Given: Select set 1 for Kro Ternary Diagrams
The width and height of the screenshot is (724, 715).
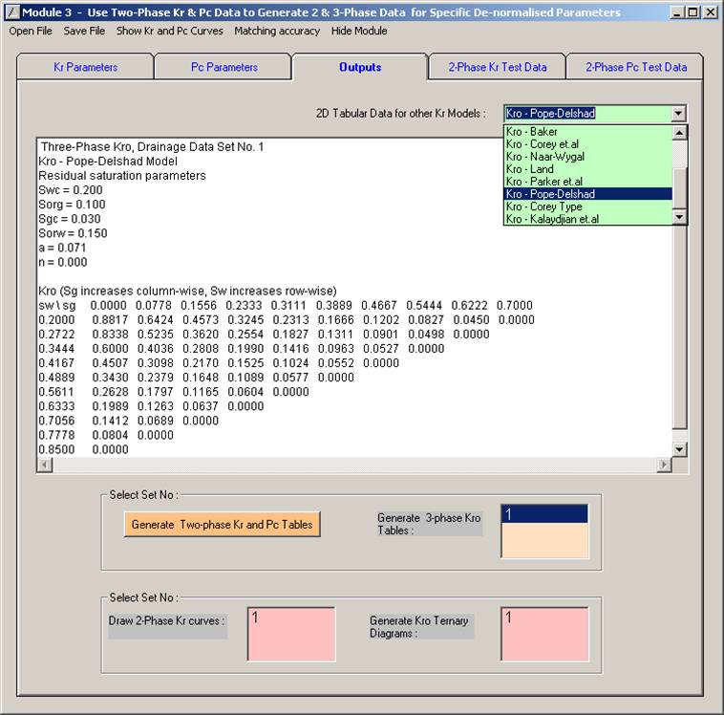Looking at the screenshot, I should coord(544,618).
